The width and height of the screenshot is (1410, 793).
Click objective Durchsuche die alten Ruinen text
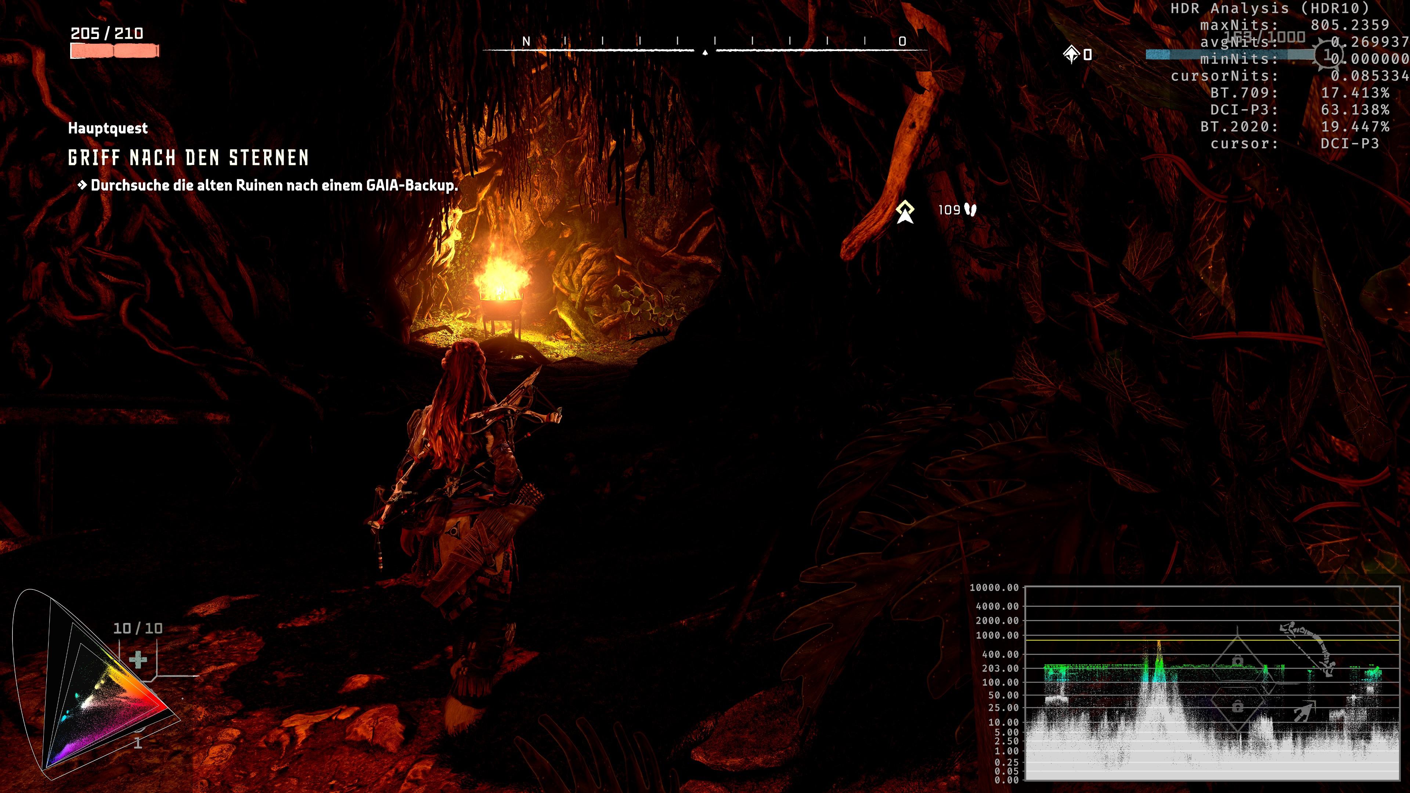(x=274, y=185)
